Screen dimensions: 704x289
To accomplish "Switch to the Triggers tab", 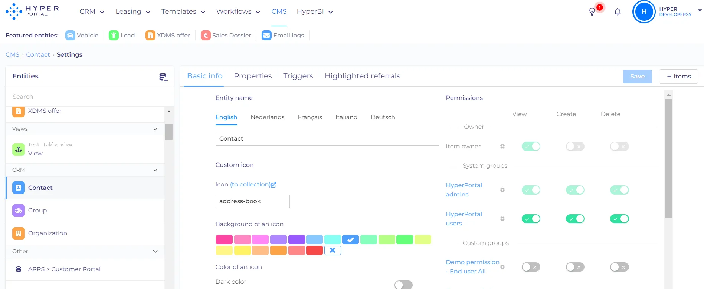I will coord(298,76).
